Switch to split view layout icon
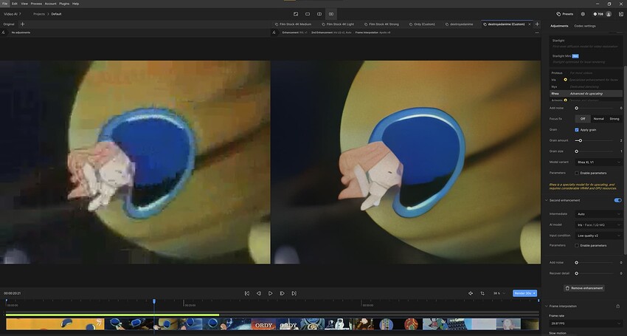 tap(319, 14)
